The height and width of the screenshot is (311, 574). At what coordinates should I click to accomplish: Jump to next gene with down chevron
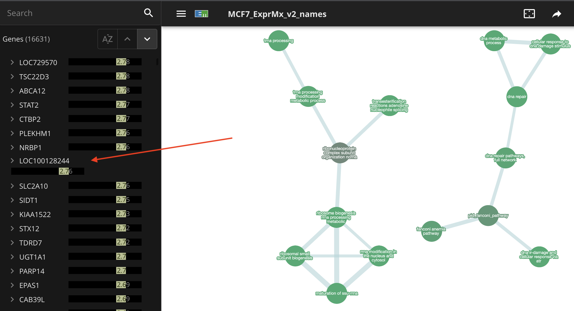(x=147, y=39)
